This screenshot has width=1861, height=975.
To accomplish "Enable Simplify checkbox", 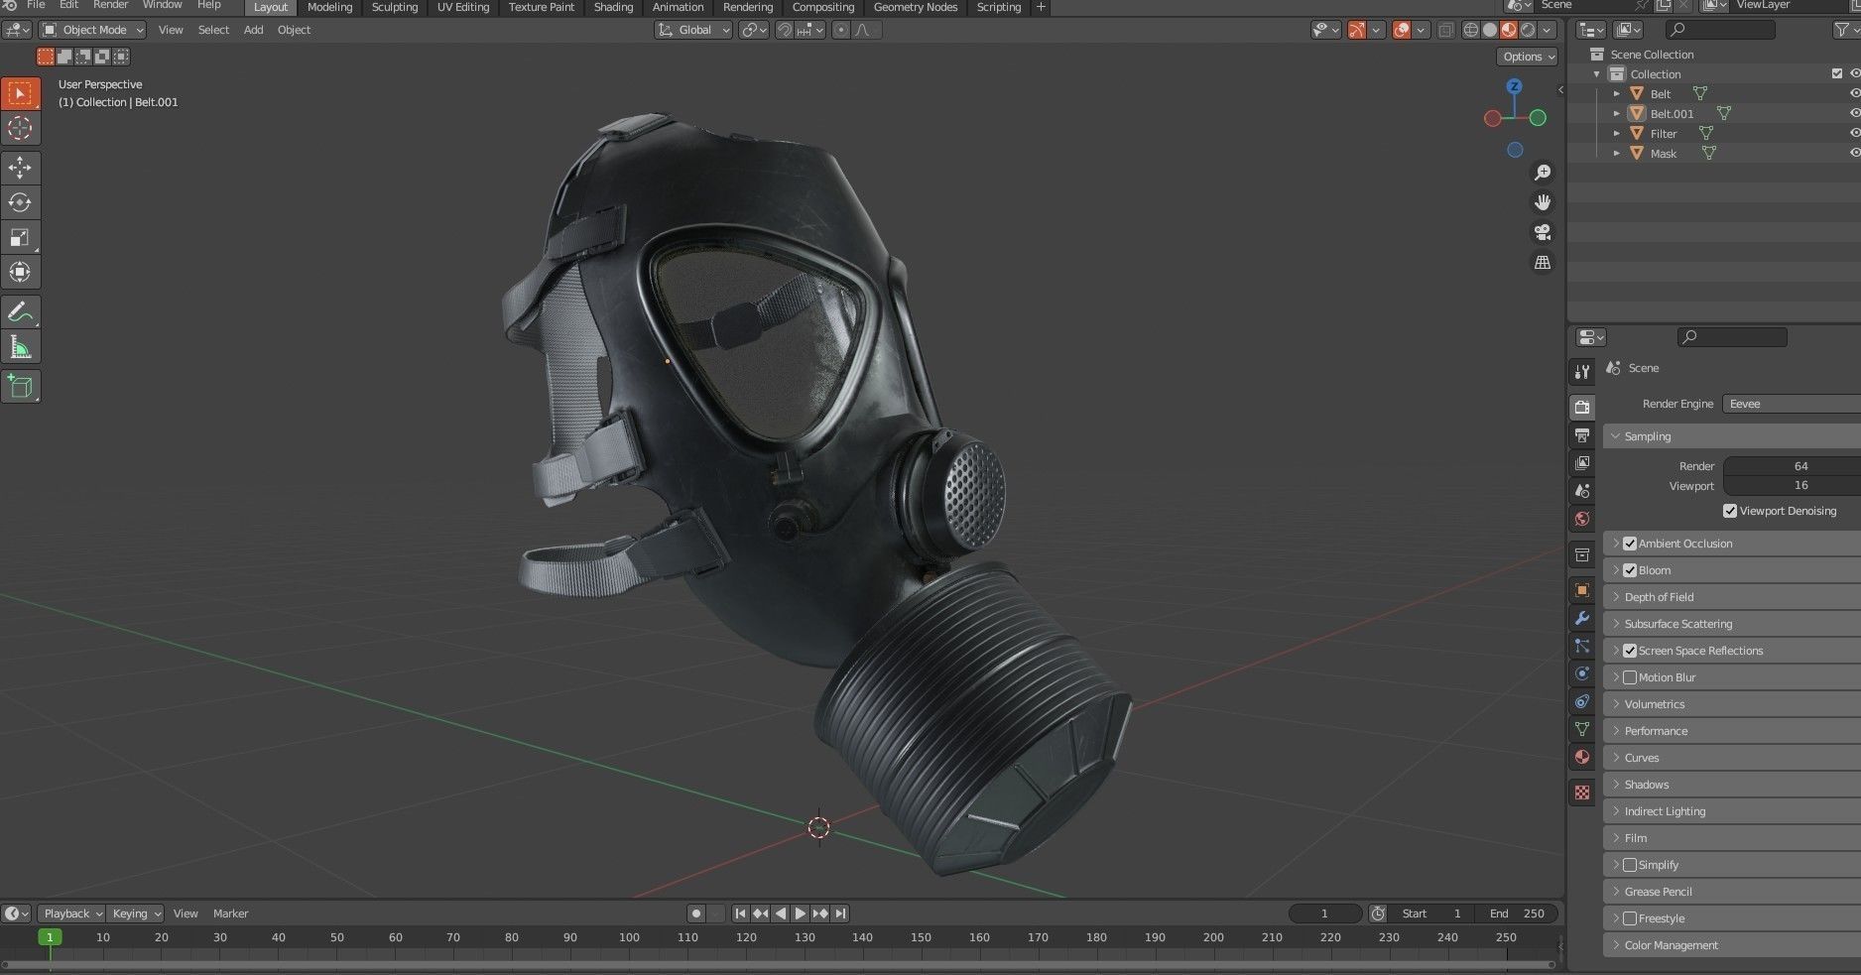I will [1630, 865].
